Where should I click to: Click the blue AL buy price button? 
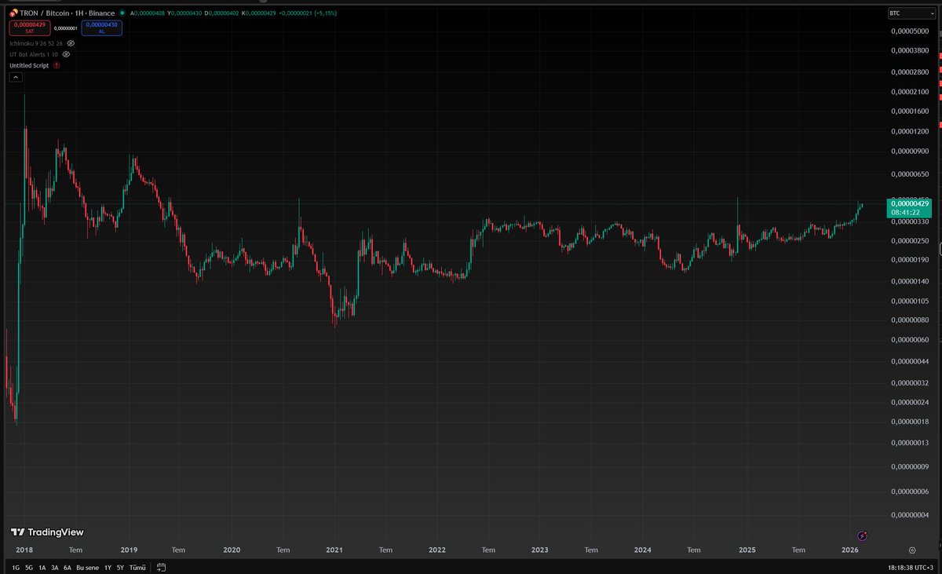coord(101,27)
